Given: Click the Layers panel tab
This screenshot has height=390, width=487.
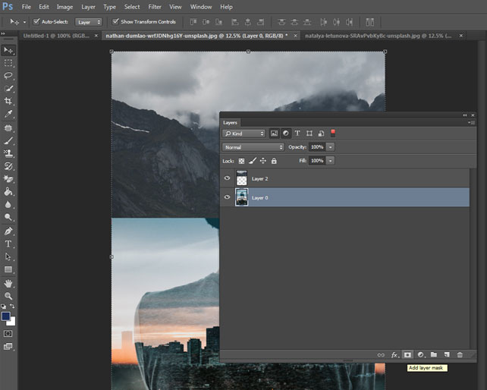Looking at the screenshot, I should (230, 122).
